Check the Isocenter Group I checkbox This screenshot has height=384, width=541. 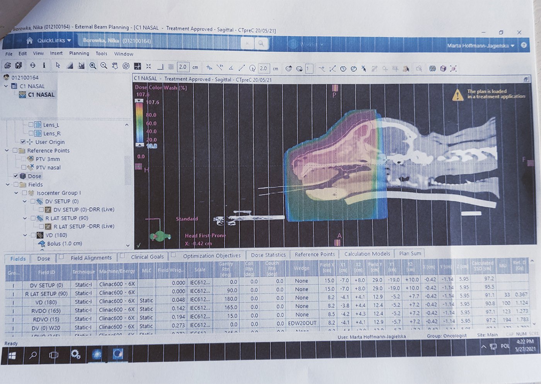click(x=24, y=193)
